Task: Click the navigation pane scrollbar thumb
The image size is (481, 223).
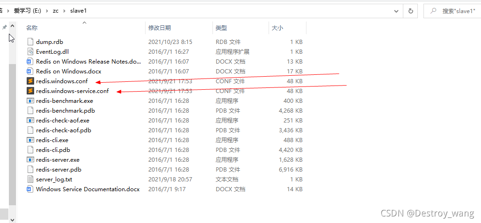Action: 12,135
